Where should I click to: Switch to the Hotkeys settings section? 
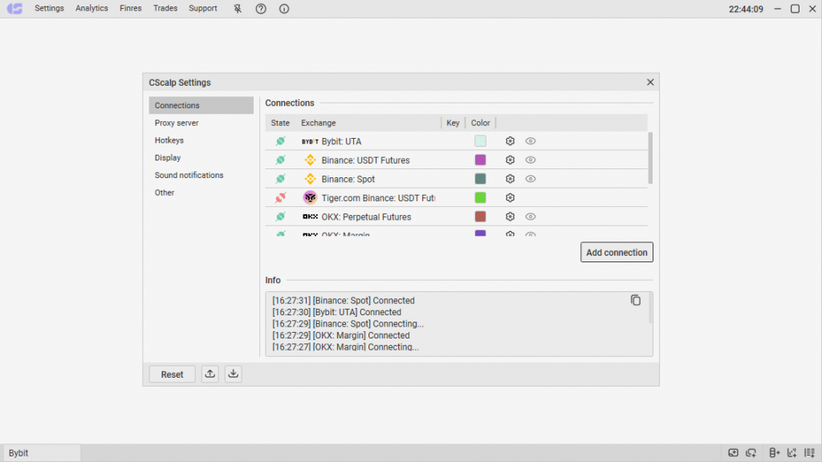click(x=169, y=140)
